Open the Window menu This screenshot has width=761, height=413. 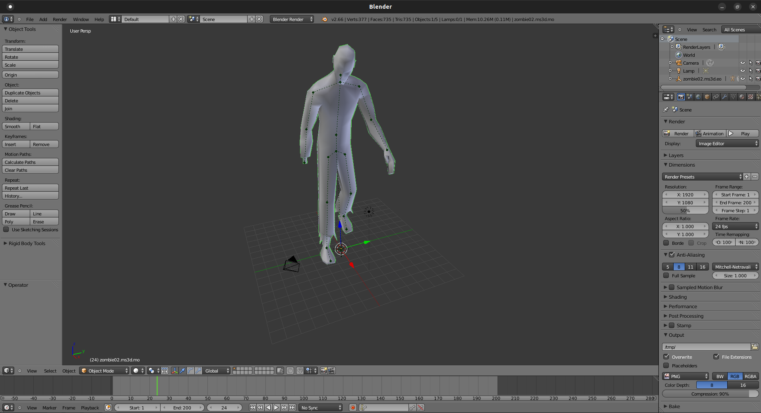pyautogui.click(x=81, y=19)
